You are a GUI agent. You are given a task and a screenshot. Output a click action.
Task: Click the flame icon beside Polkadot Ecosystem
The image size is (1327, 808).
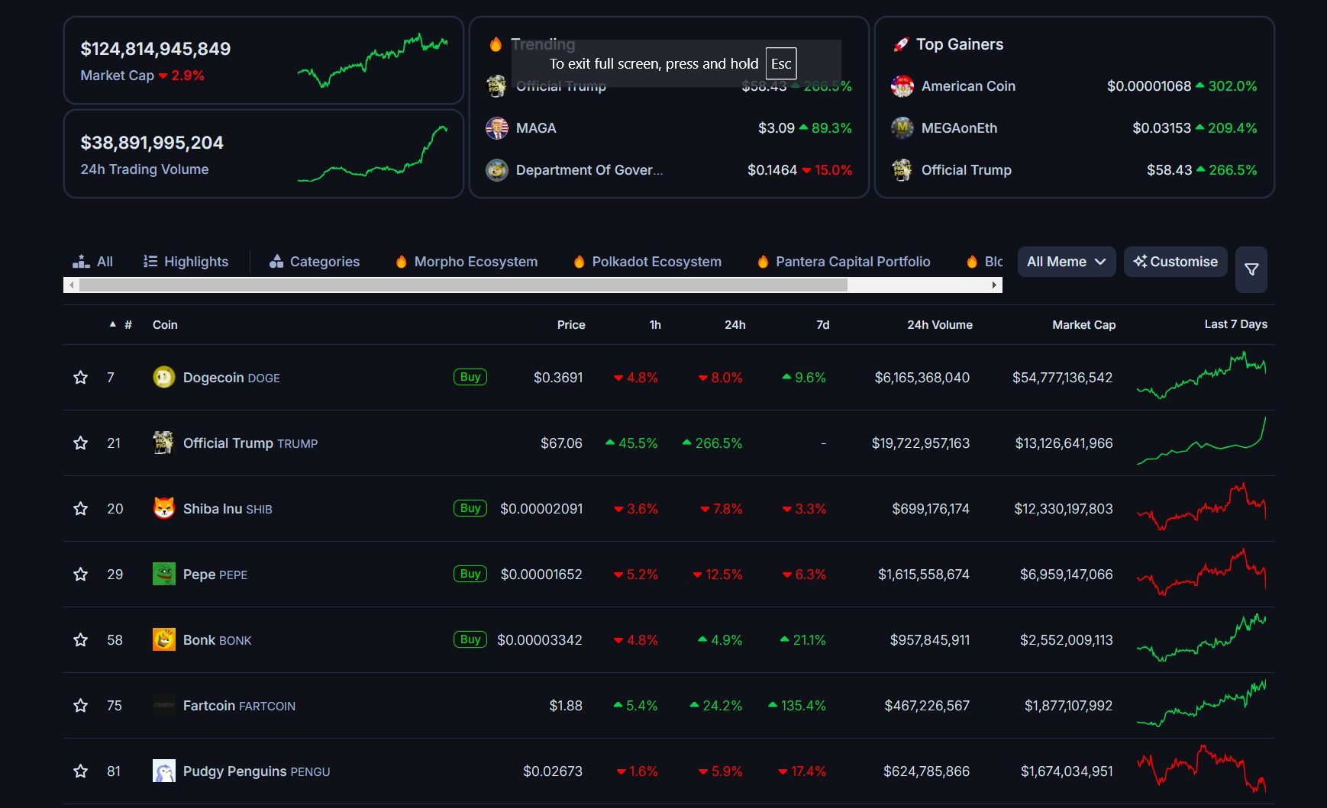(x=579, y=262)
